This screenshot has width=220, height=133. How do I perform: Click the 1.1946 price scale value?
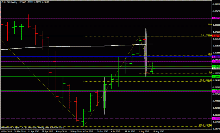[x=216, y=122]
